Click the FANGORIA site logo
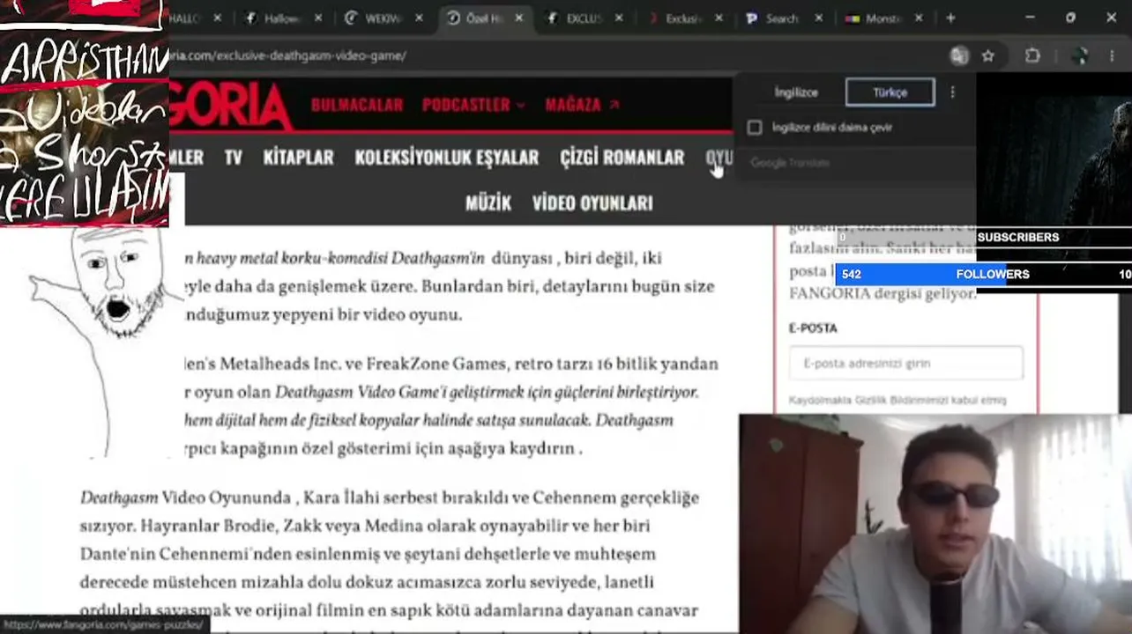The width and height of the screenshot is (1132, 634). click(x=231, y=106)
